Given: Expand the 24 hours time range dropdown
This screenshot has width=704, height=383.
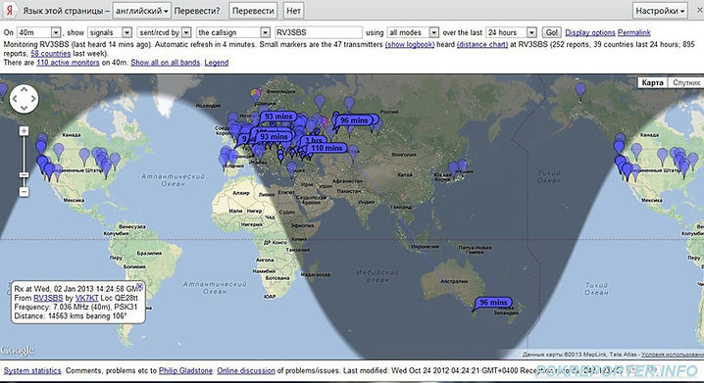Looking at the screenshot, I should point(512,32).
